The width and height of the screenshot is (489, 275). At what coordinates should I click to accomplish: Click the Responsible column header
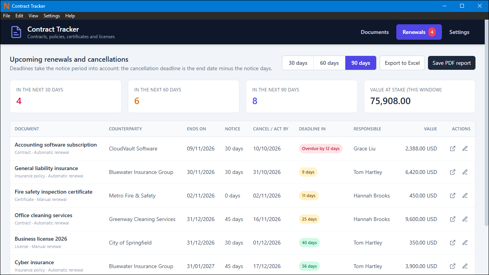tap(367, 129)
